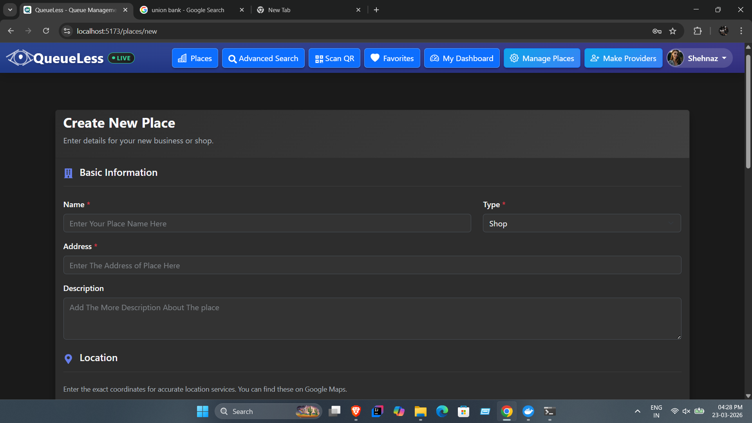Screen dimensions: 752x423
Task: Open the Scan QR page
Action: click(334, 58)
